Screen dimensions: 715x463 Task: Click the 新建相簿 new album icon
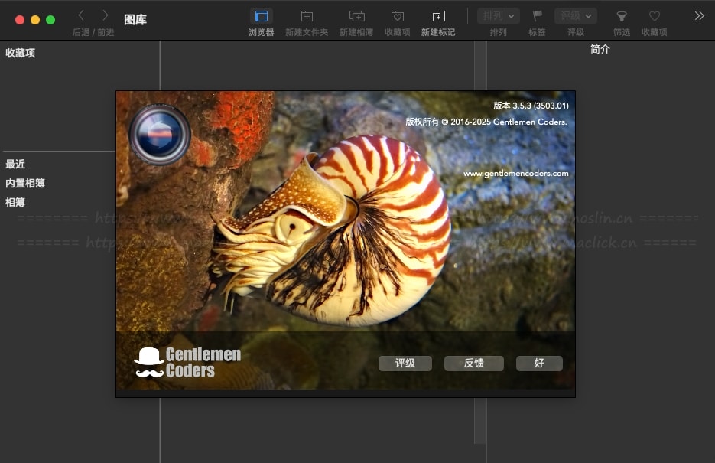356,16
